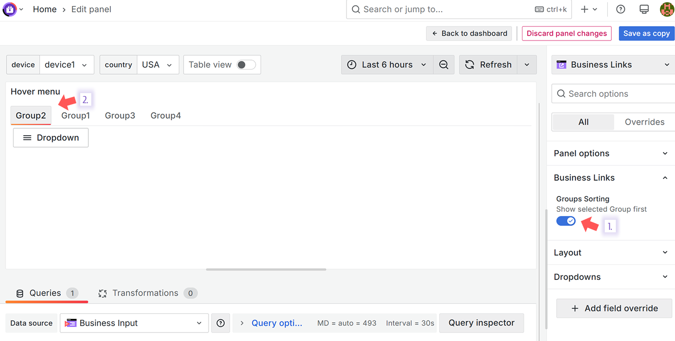Select the Group1 tab
The width and height of the screenshot is (675, 341).
click(x=76, y=116)
